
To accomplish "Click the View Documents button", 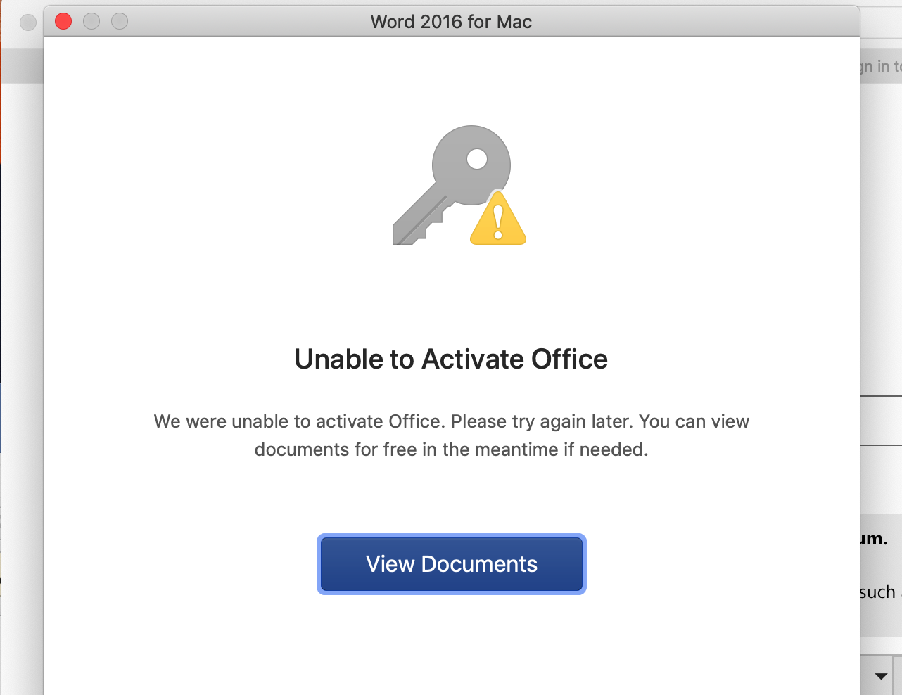I will (452, 564).
